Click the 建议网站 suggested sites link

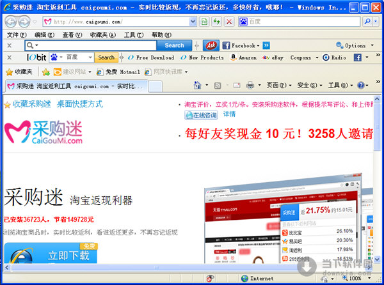(x=72, y=72)
